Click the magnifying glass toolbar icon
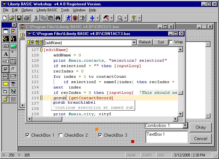Viewport: 219px width, 159px height. pos(120,18)
